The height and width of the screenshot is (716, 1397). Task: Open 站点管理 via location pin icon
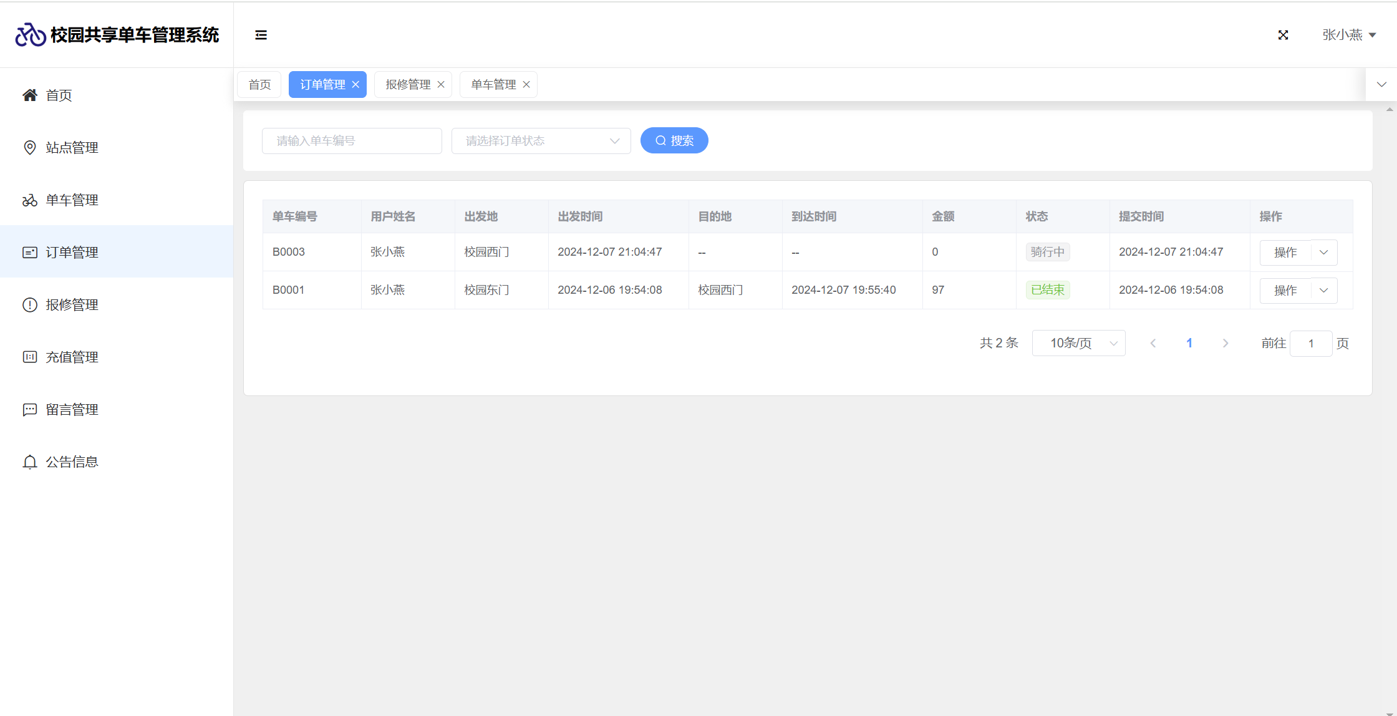click(29, 147)
